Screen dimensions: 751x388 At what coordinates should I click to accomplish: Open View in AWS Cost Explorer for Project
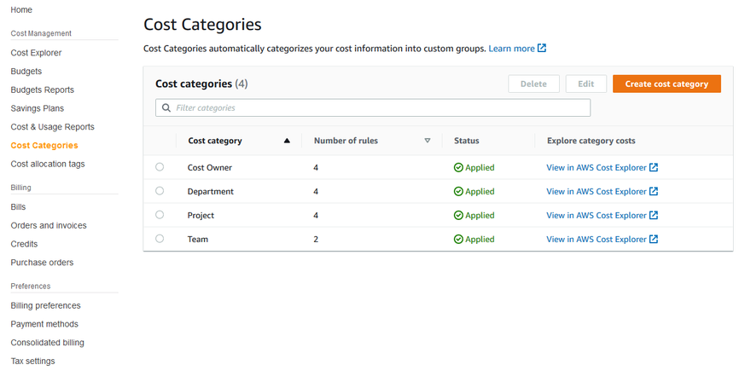pyautogui.click(x=596, y=216)
